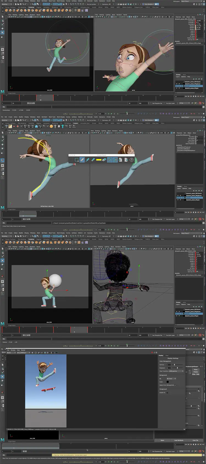This screenshot has width=206, height=464.
Task: Open the shot_CAMShape camera dropdown in RenderView
Action: coord(23,353)
